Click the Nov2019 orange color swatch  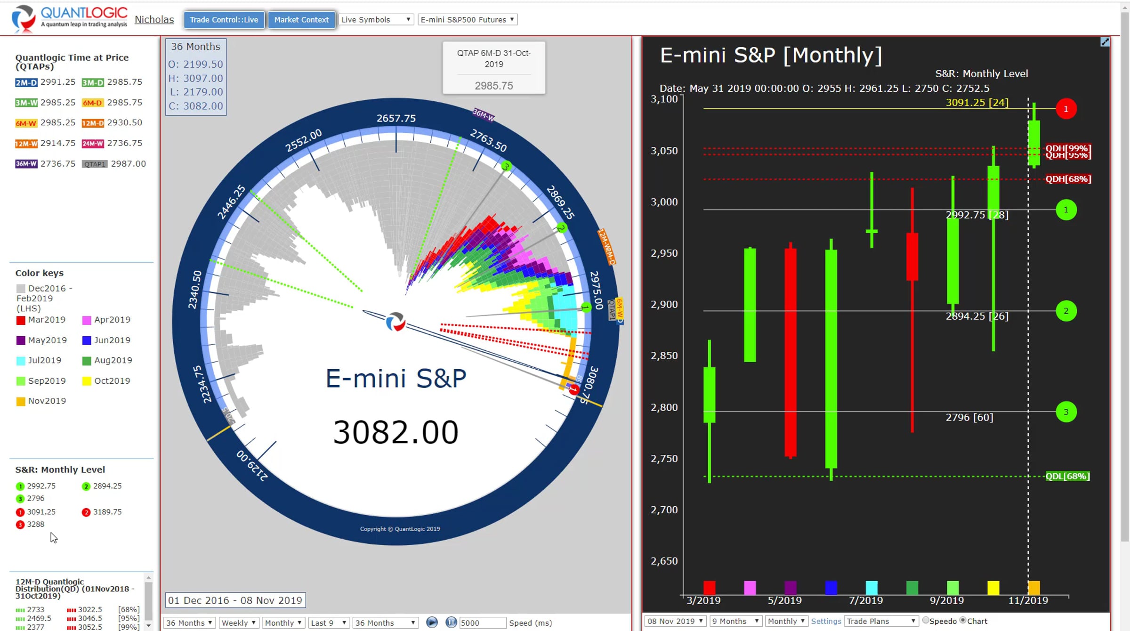(x=21, y=401)
